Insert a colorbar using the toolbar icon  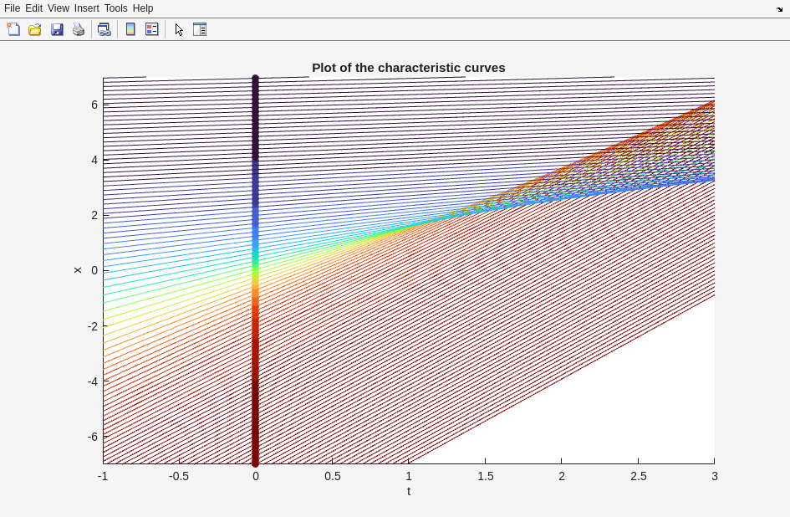pyautogui.click(x=130, y=29)
